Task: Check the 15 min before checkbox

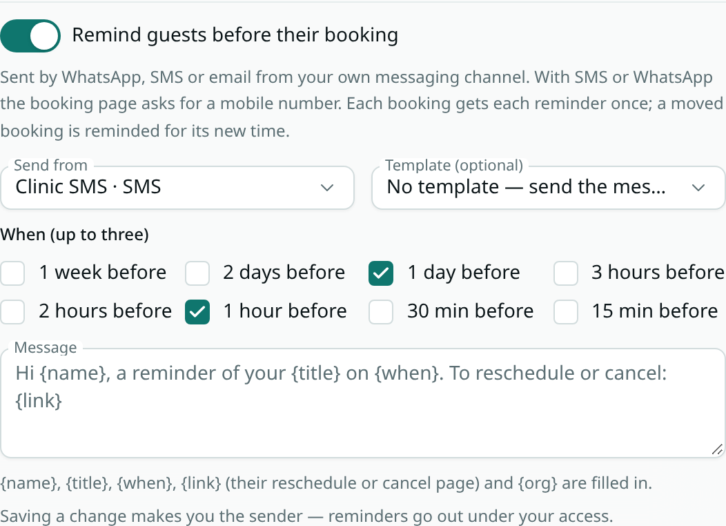Action: tap(566, 311)
